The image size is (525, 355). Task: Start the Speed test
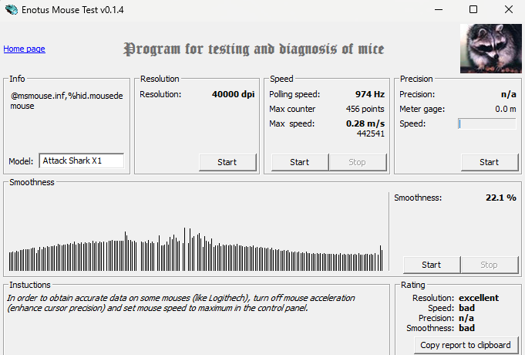pos(299,162)
